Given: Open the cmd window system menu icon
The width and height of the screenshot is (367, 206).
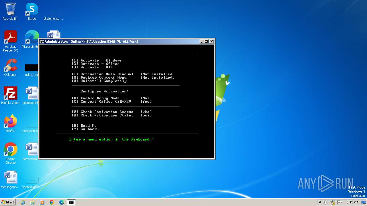Looking at the screenshot, I should tap(42, 41).
